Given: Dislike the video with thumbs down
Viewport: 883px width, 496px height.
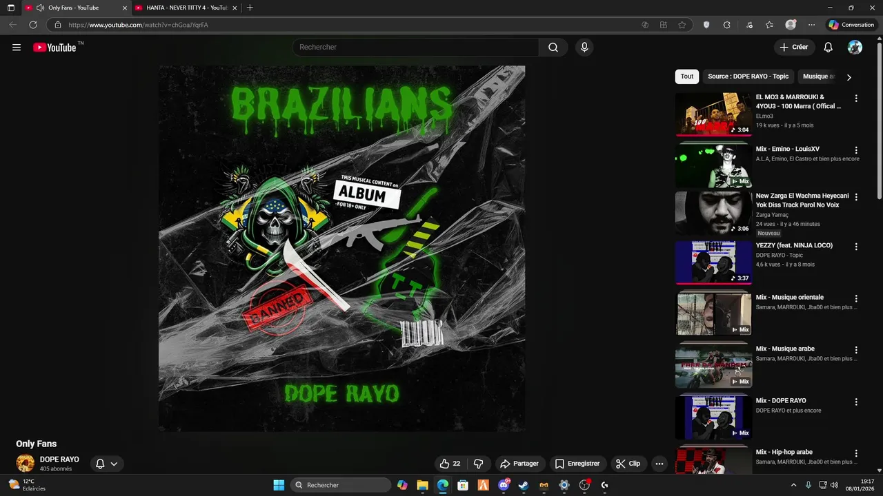Looking at the screenshot, I should click(x=478, y=464).
